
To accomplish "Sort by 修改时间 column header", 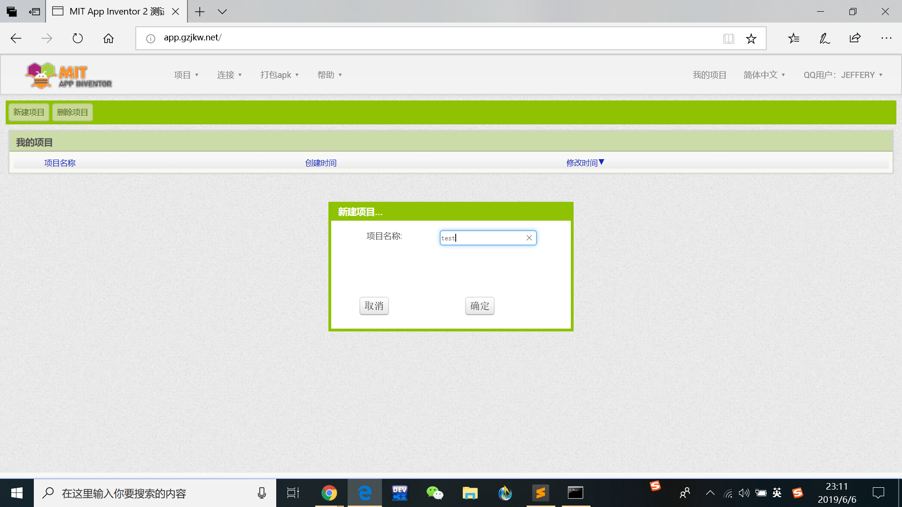I will tap(582, 163).
